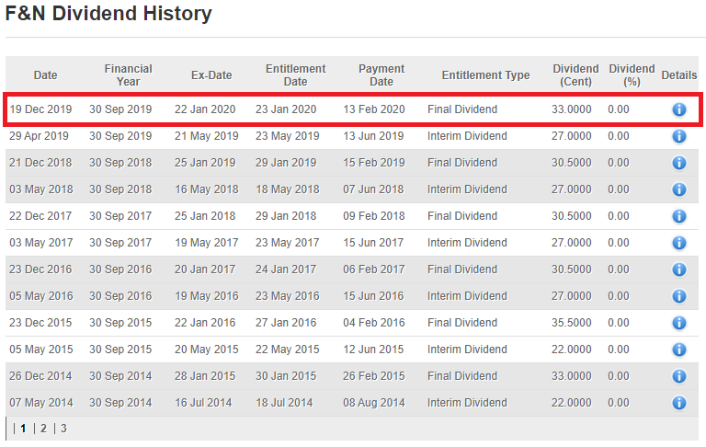
Task: View details for 26 Dec 2014 dividend
Action: pos(678,376)
